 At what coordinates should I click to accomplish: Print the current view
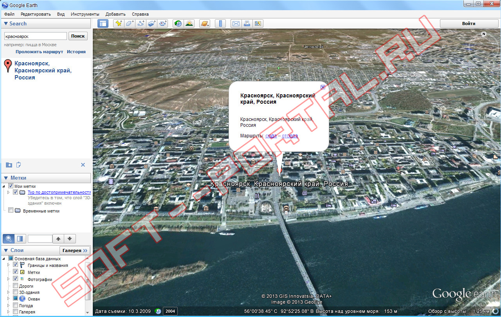click(247, 23)
